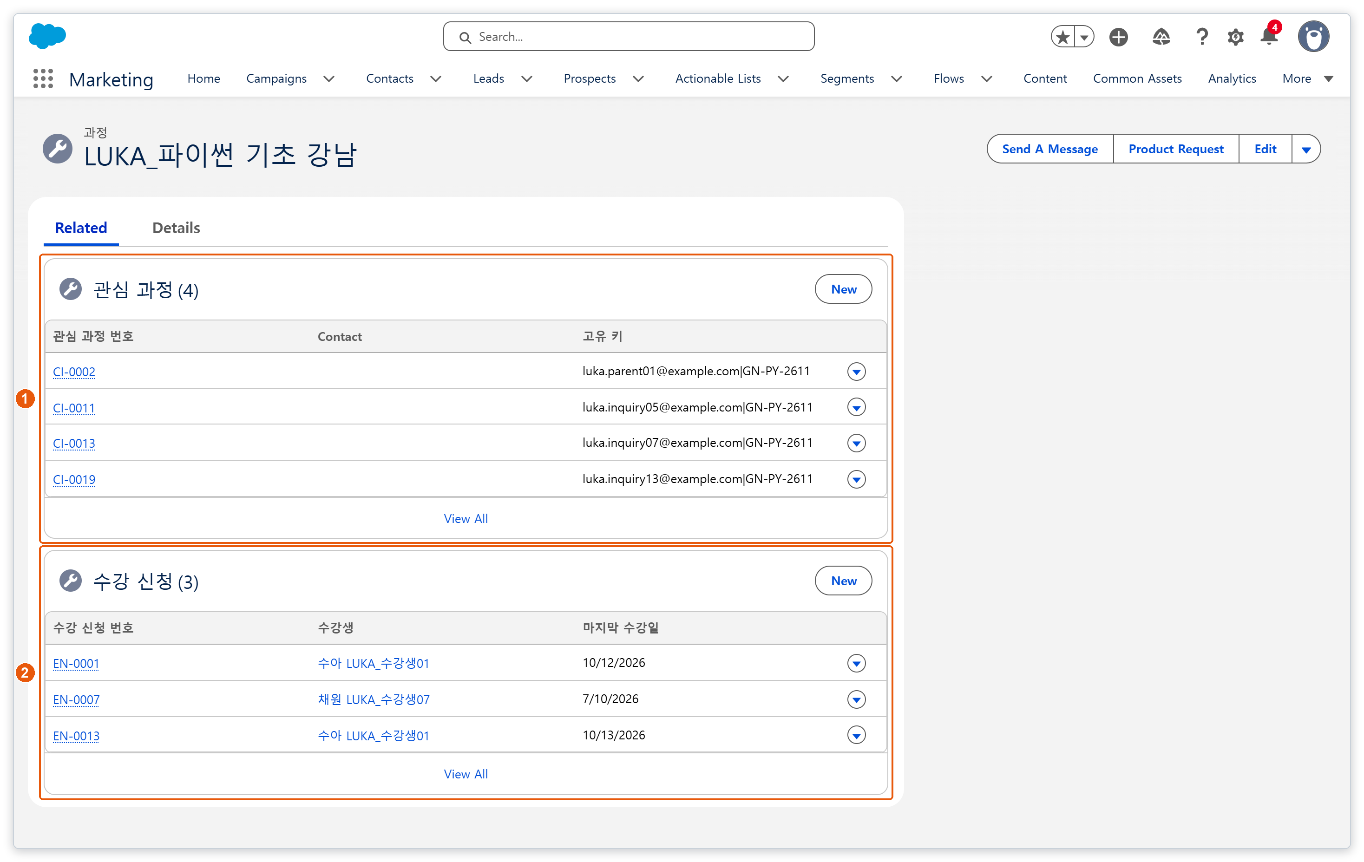This screenshot has height=862, width=1364.
Task: Click inside the Search field
Action: click(x=629, y=37)
